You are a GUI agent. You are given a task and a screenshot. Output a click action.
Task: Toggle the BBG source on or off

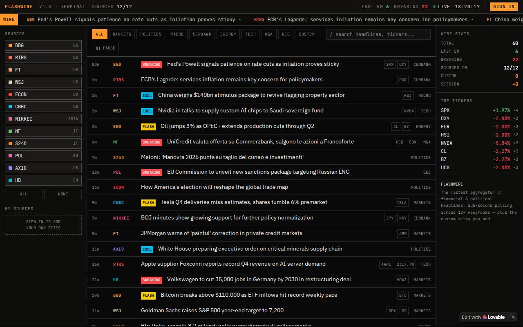pyautogui.click(x=43, y=45)
